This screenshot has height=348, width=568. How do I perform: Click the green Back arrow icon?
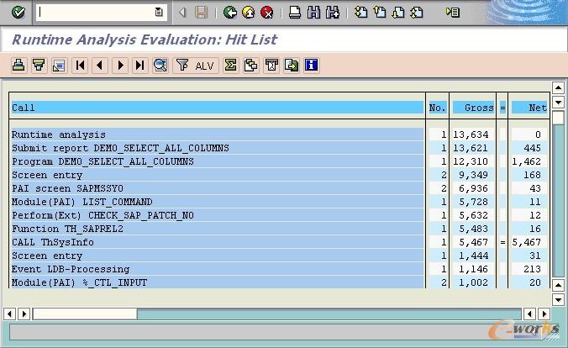(x=229, y=12)
